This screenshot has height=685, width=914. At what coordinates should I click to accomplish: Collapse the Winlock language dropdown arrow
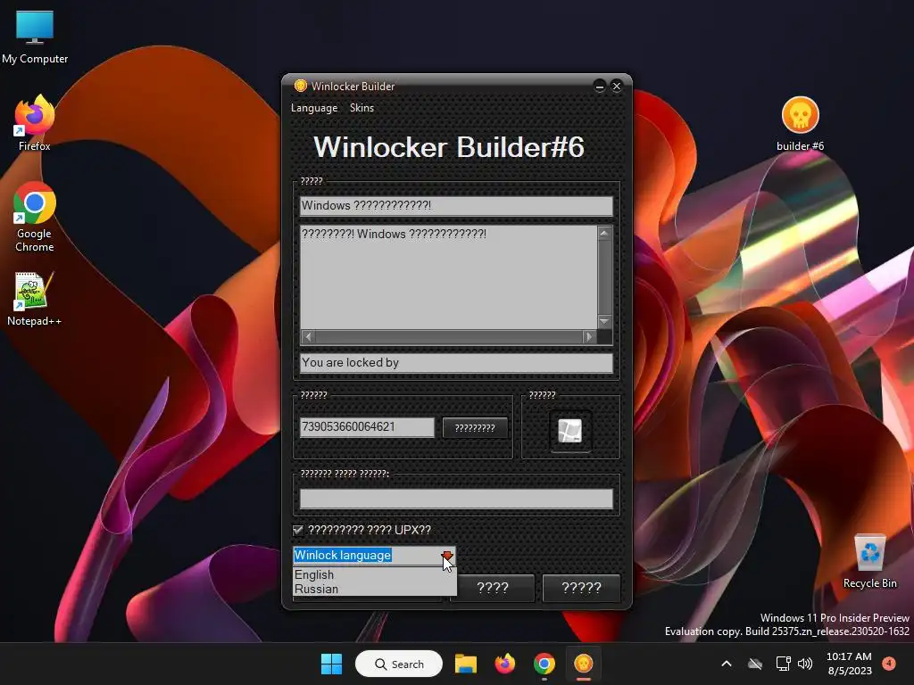pos(447,555)
